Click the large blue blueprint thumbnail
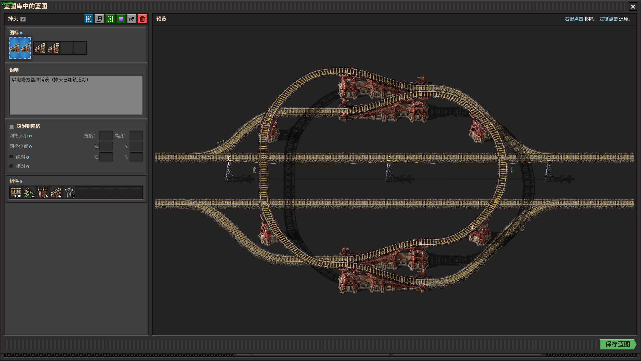This screenshot has height=361, width=641. tap(20, 48)
